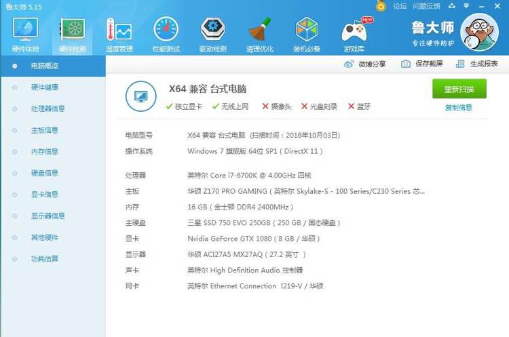
Task: Select 硬盘信息 in the sidebar
Action: [53, 173]
